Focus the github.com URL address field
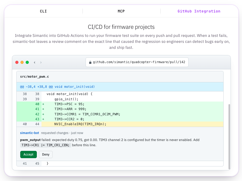This screenshot has height=181, width=242. click(137, 62)
